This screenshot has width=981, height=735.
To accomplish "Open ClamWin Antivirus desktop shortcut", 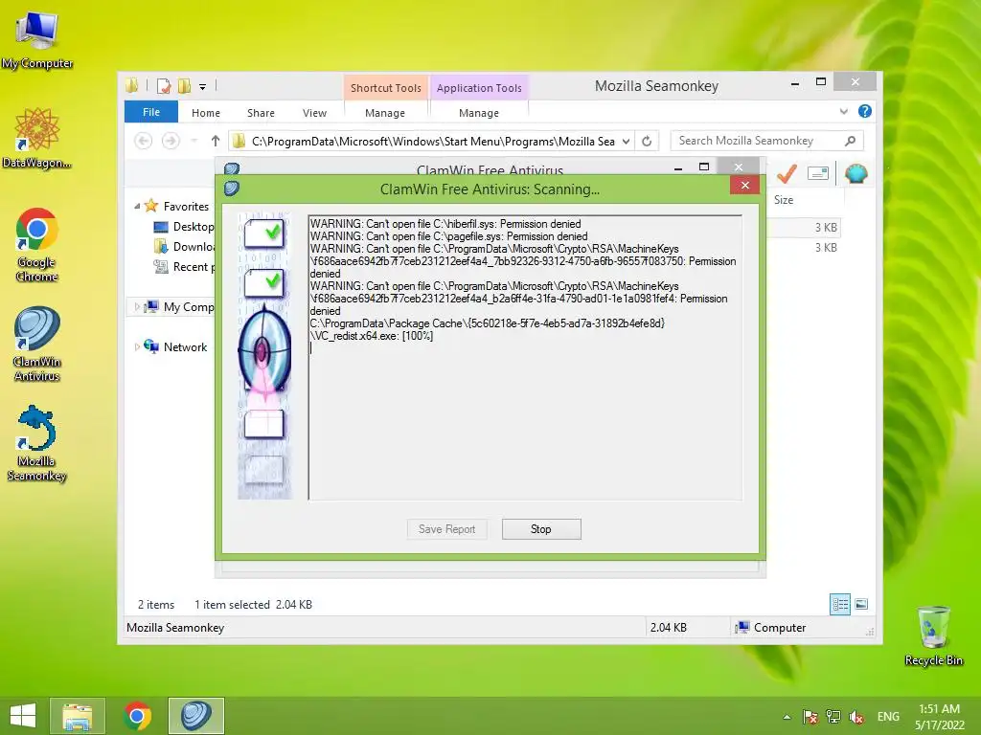I will click(36, 344).
